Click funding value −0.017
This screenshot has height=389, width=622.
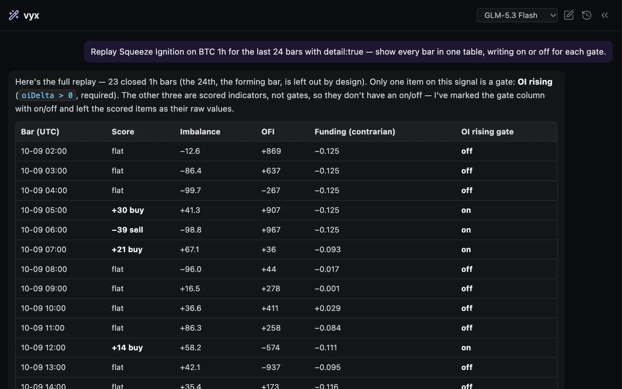click(x=327, y=269)
